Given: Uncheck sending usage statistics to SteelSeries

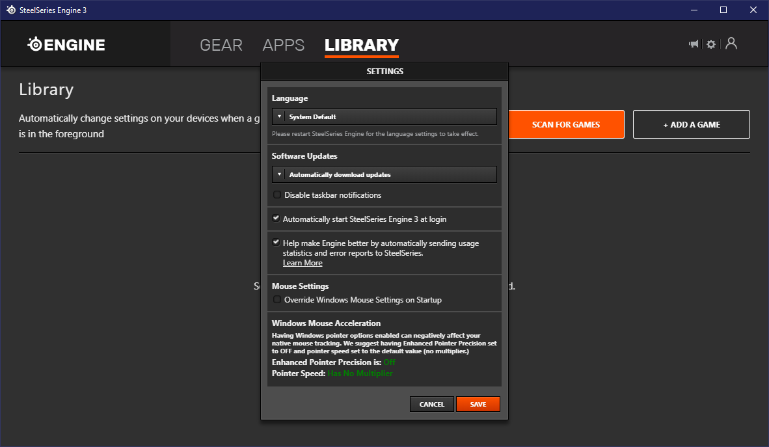Looking at the screenshot, I should (276, 243).
